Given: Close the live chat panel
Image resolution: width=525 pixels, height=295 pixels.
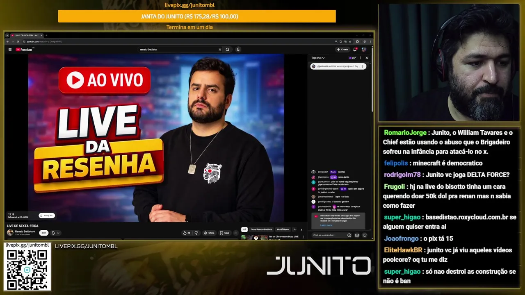Looking at the screenshot, I should [367, 58].
